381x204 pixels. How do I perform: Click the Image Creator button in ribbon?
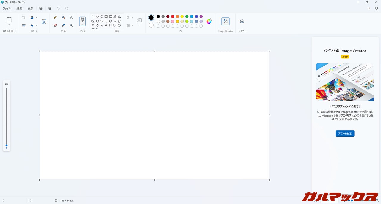[x=225, y=21]
